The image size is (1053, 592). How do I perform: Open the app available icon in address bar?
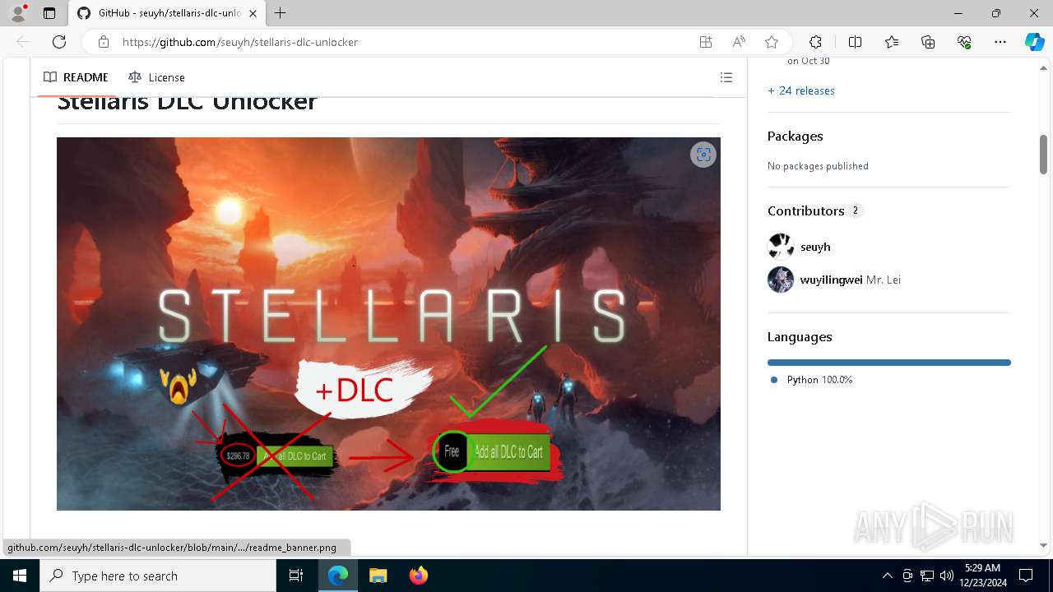(706, 42)
